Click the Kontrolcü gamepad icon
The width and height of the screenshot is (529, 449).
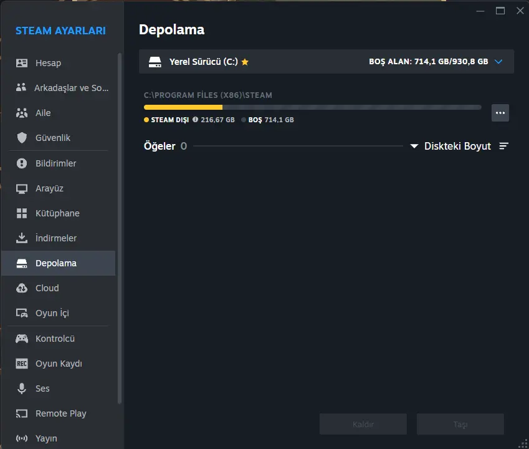pos(22,339)
